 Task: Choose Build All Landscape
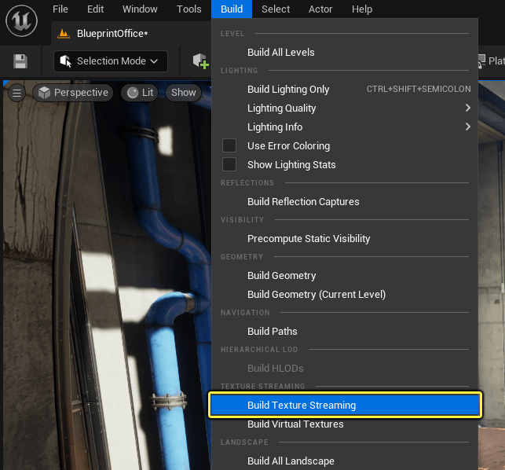345,461
